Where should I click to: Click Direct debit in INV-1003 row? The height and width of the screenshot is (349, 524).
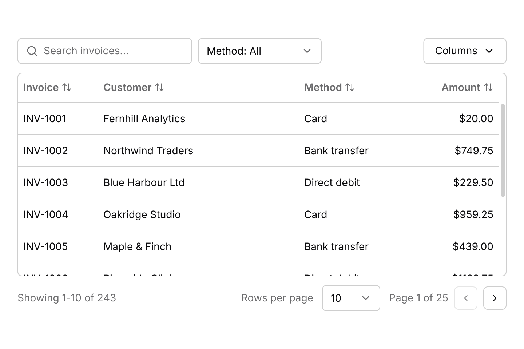(332, 182)
